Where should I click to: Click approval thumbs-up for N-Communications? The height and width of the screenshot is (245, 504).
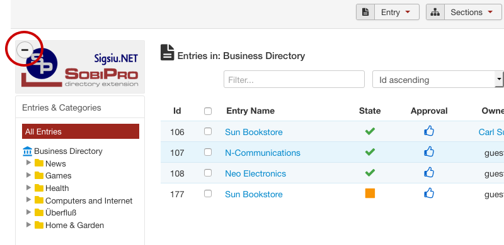(x=429, y=151)
